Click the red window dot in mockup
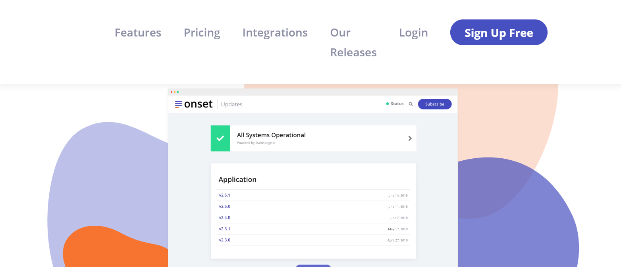Viewport: 621px width, 267px height. point(172,92)
